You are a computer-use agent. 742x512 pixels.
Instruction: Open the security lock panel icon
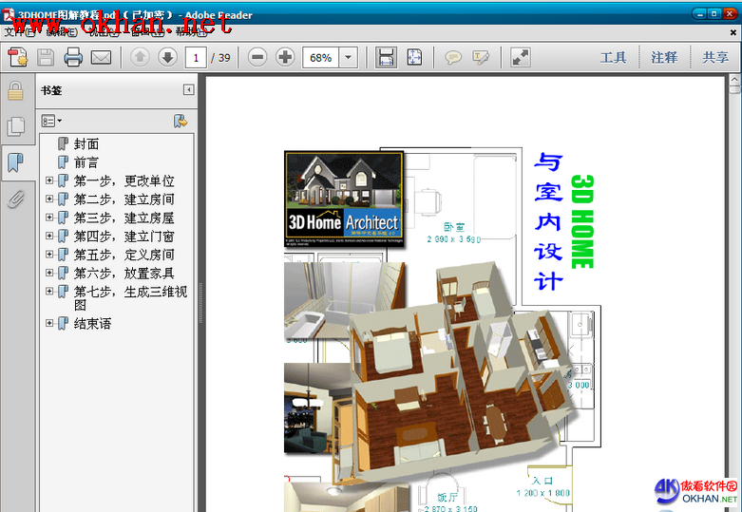coord(15,90)
